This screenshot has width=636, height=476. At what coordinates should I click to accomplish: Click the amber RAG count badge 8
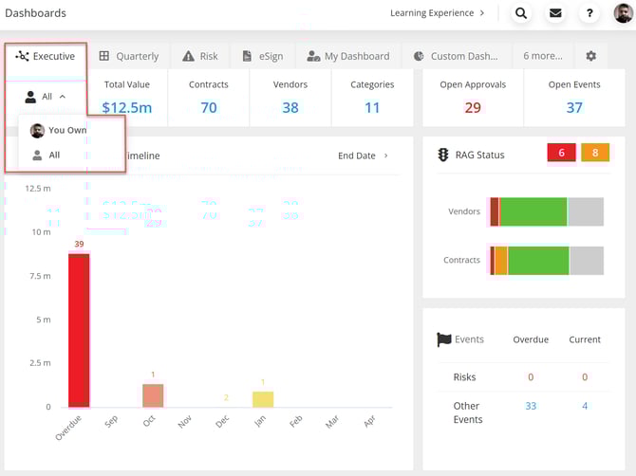point(595,154)
